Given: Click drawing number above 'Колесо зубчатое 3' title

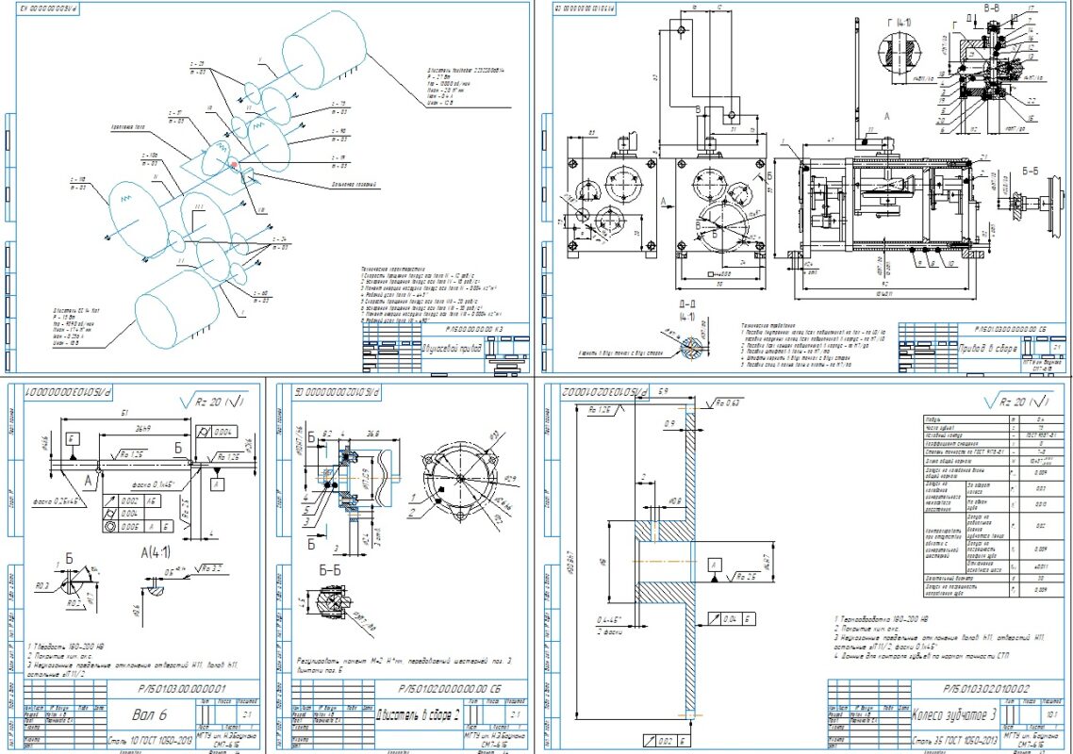Looking at the screenshot, I should pos(985,688).
